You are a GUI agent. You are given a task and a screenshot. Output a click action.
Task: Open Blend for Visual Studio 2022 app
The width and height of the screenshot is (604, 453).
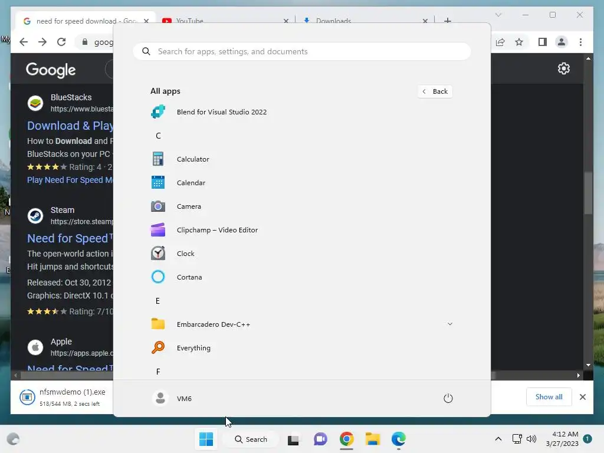pos(301,112)
